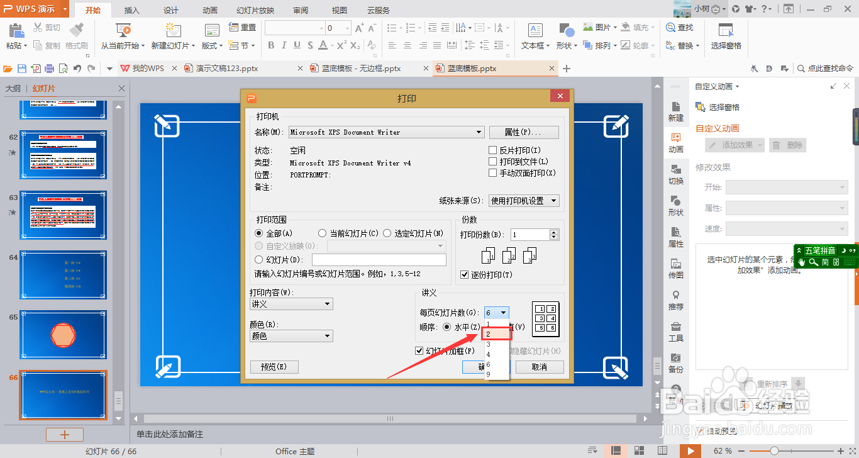Toggle bold formatting B icon
The width and height of the screenshot is (859, 458).
click(271, 45)
